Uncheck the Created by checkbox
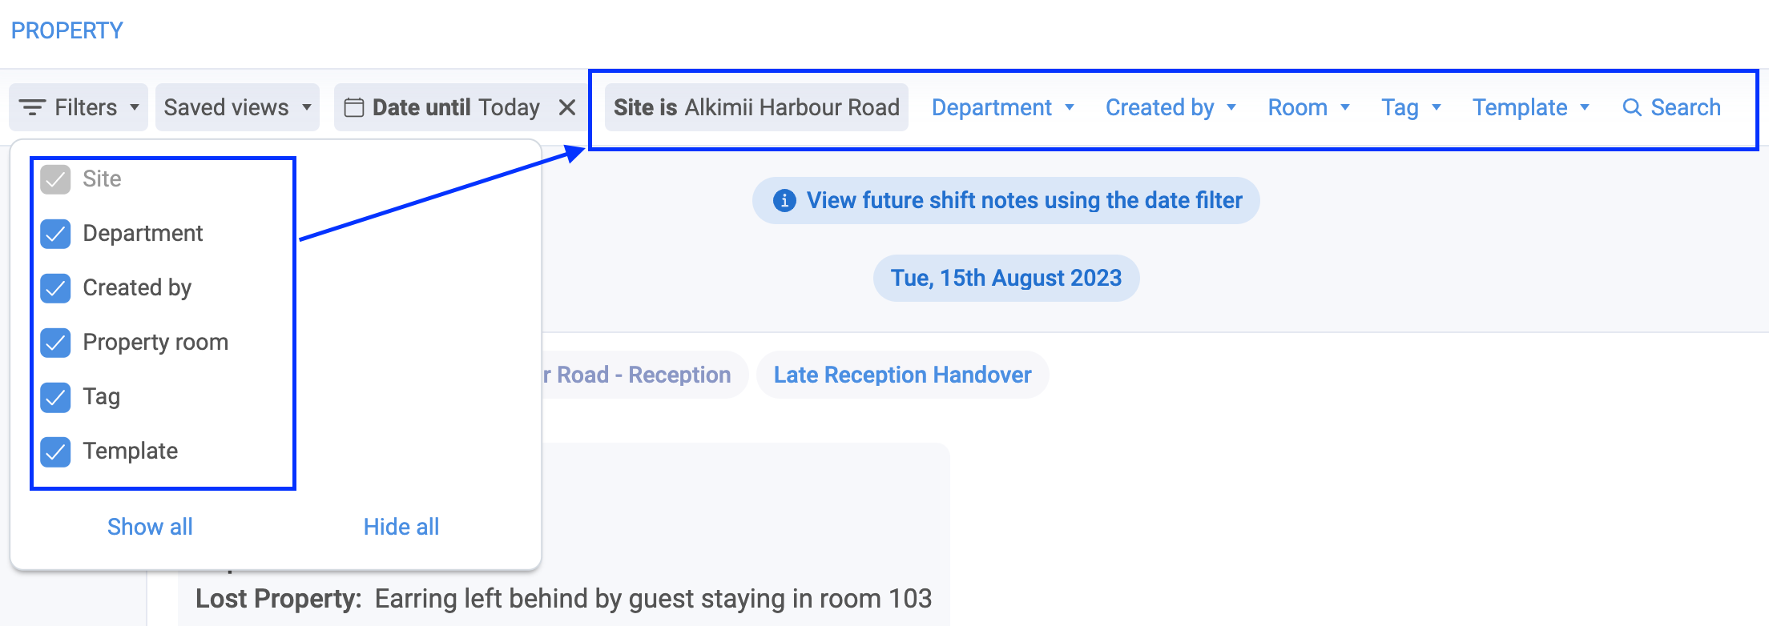The height and width of the screenshot is (626, 1769). tap(56, 288)
